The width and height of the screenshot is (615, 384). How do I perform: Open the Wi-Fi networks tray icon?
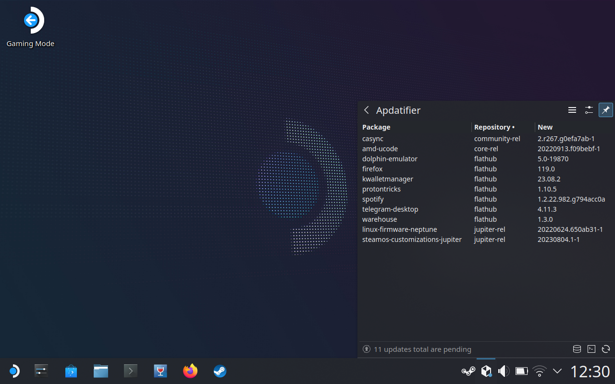540,371
